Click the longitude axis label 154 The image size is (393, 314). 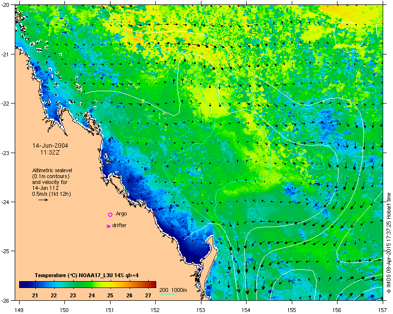pos(247,310)
